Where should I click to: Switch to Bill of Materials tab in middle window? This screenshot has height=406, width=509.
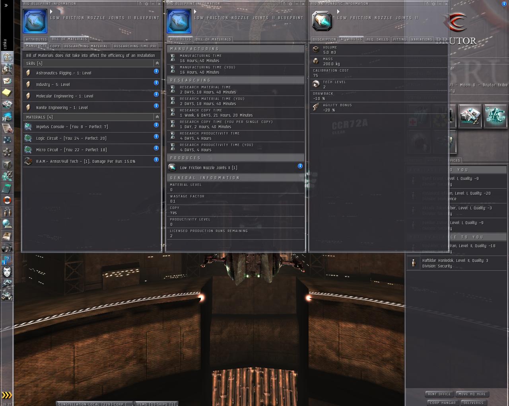point(213,39)
